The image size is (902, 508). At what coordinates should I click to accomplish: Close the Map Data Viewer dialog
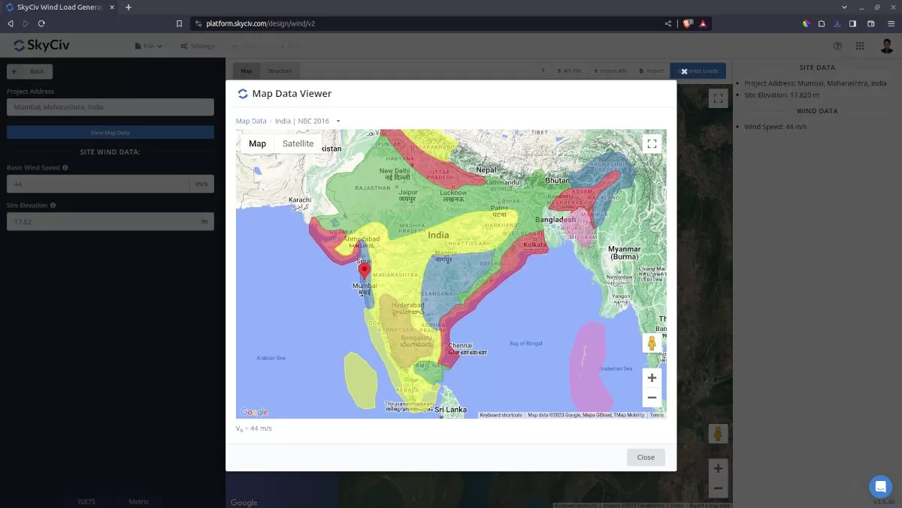tap(645, 457)
